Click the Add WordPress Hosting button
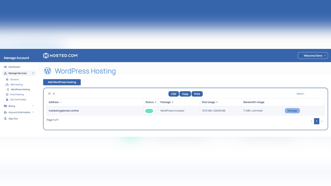The height and width of the screenshot is (186, 331). 62,82
